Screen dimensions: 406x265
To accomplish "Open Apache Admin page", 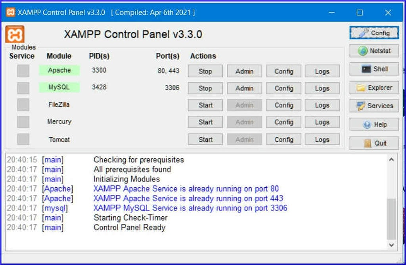I will point(244,71).
